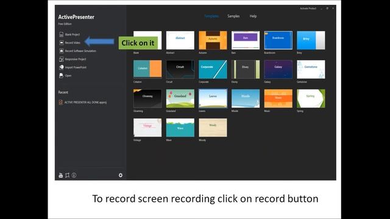The width and height of the screenshot is (390, 219).
Task: Select the Boardroom template thumbnail
Action: (x=278, y=40)
